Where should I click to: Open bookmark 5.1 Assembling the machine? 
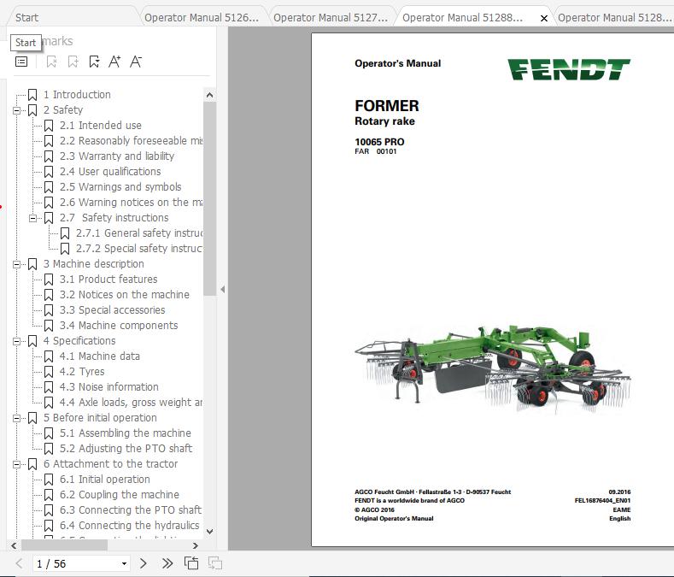pyautogui.click(x=126, y=433)
